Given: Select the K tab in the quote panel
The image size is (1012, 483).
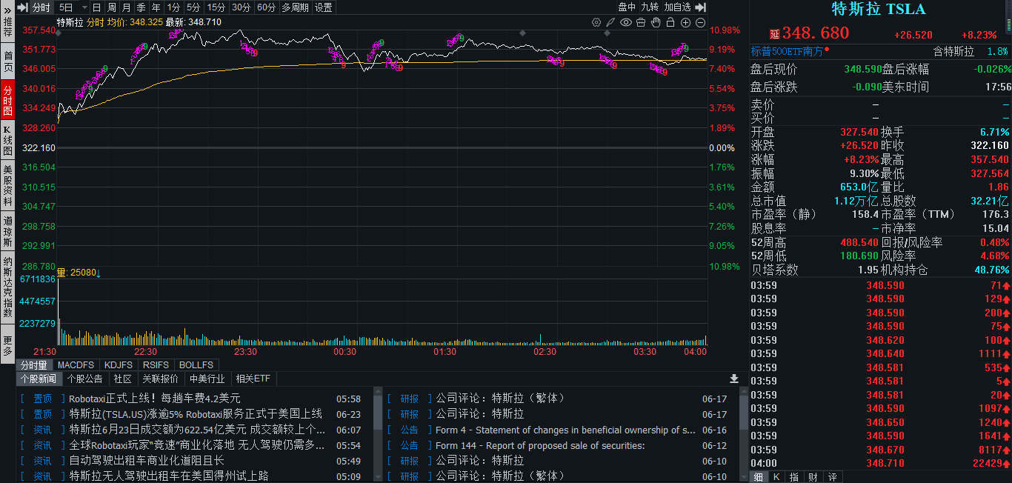Looking at the screenshot, I should [x=776, y=476].
